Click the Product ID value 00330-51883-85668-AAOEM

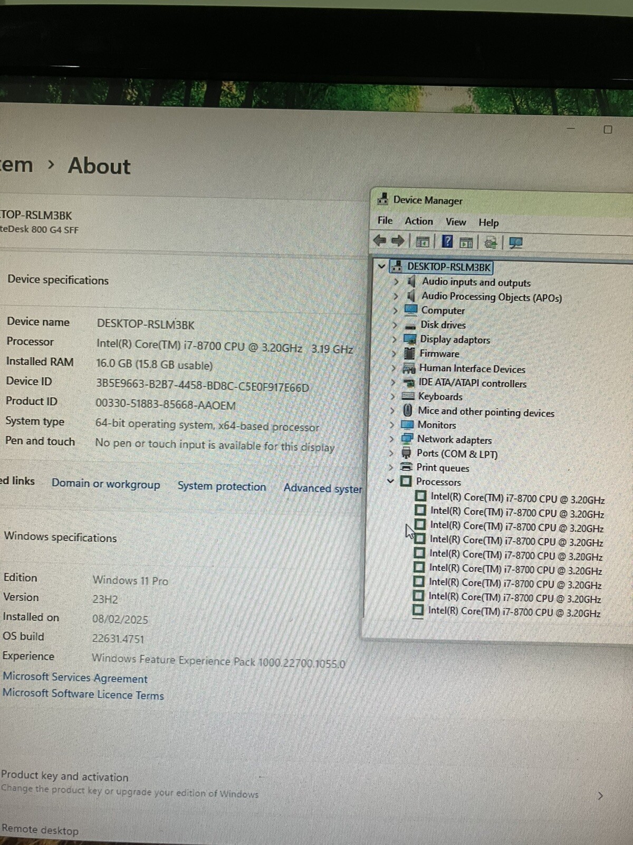[x=165, y=405]
